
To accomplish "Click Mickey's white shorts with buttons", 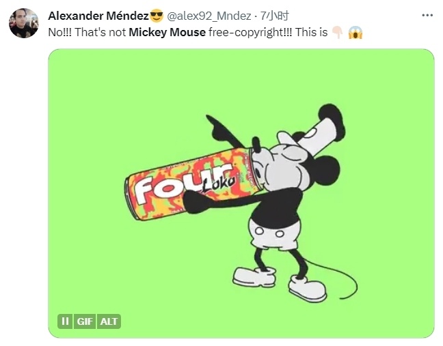I will click(275, 234).
